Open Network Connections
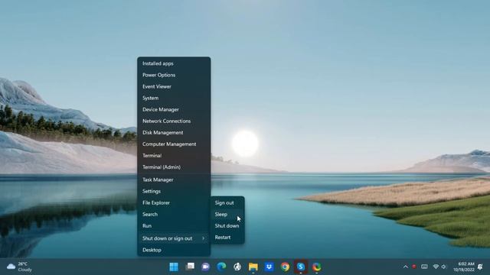This screenshot has height=275, width=490. (x=174, y=121)
